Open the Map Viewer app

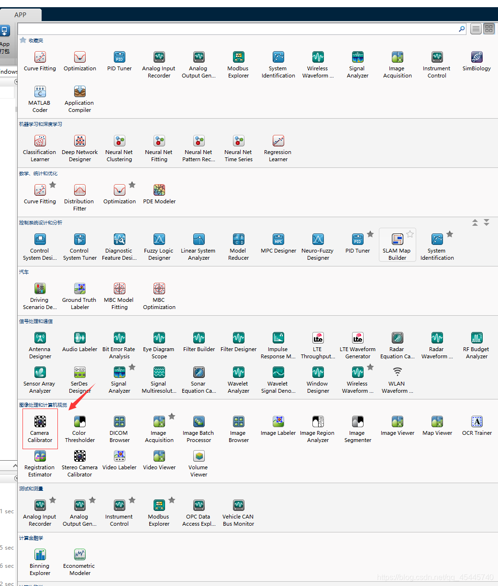tap(437, 425)
